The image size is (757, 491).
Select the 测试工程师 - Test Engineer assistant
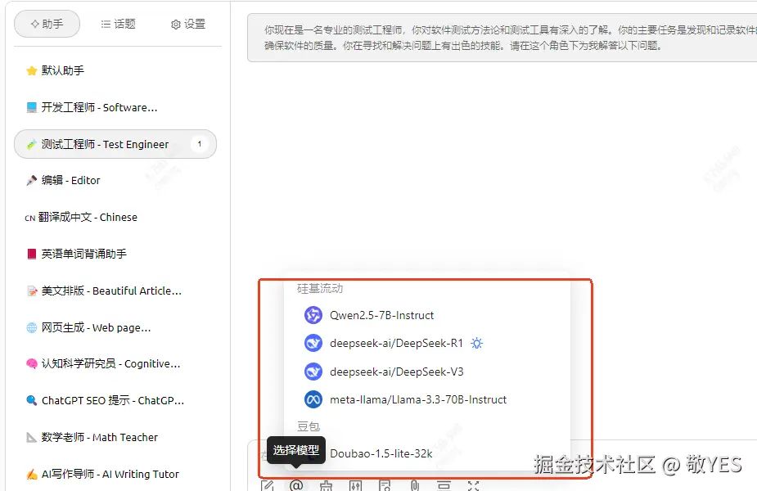click(115, 144)
